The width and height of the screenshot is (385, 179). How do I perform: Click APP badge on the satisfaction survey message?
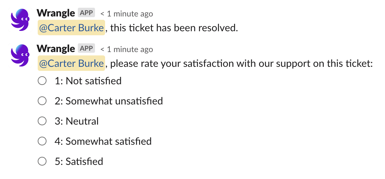[87, 49]
